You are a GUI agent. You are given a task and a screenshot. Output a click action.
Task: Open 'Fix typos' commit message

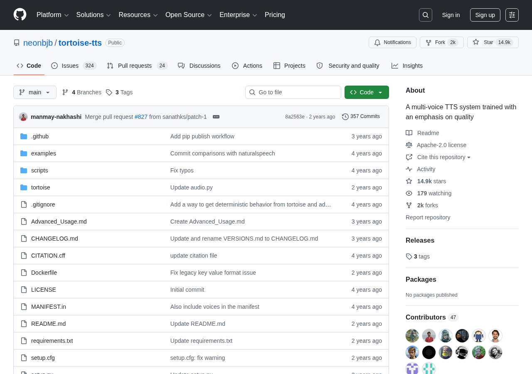182,170
